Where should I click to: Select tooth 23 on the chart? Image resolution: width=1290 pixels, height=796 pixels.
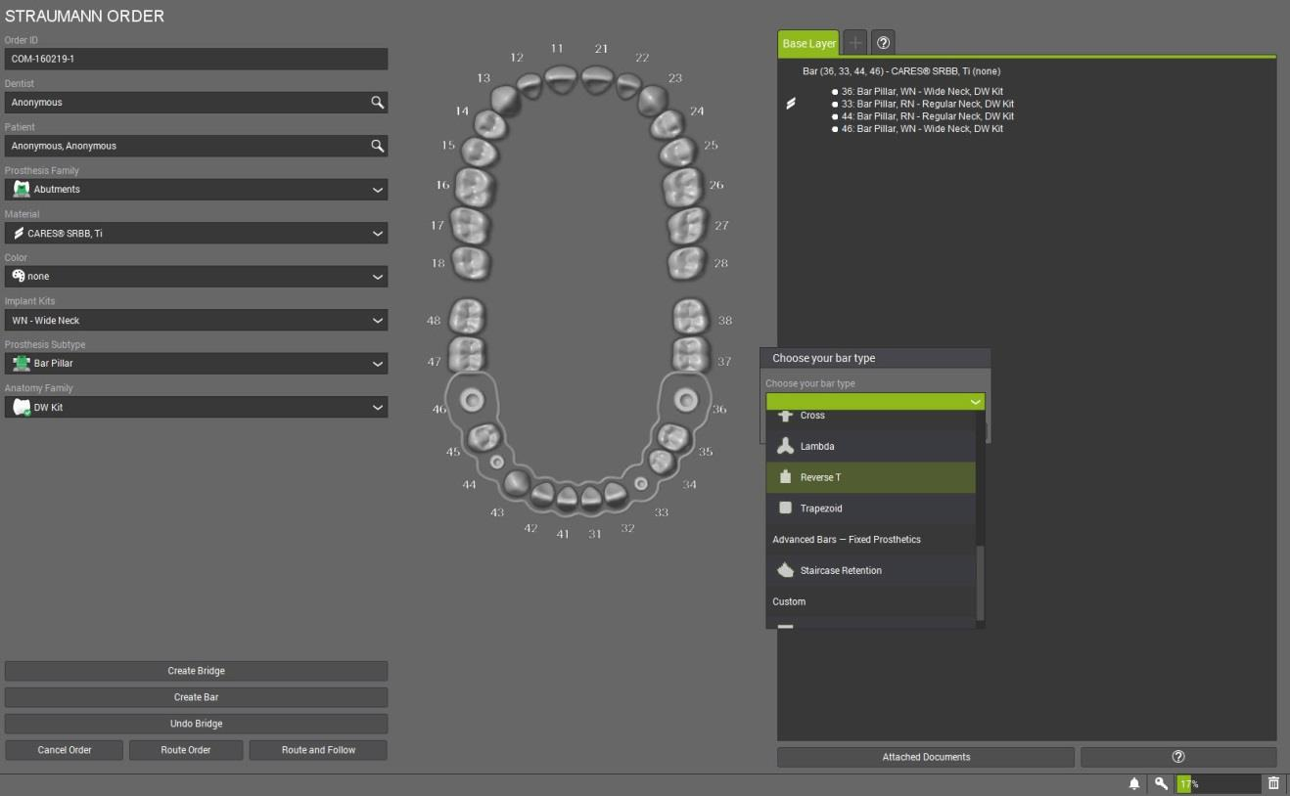[653, 100]
